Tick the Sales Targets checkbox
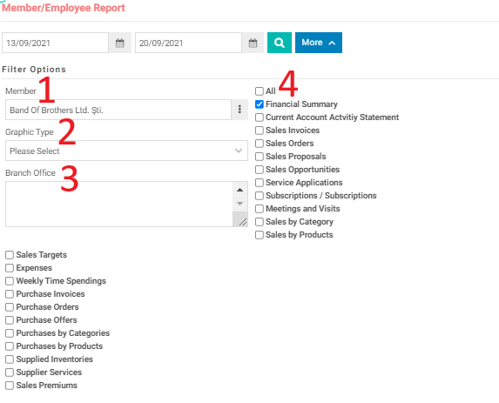 10,255
